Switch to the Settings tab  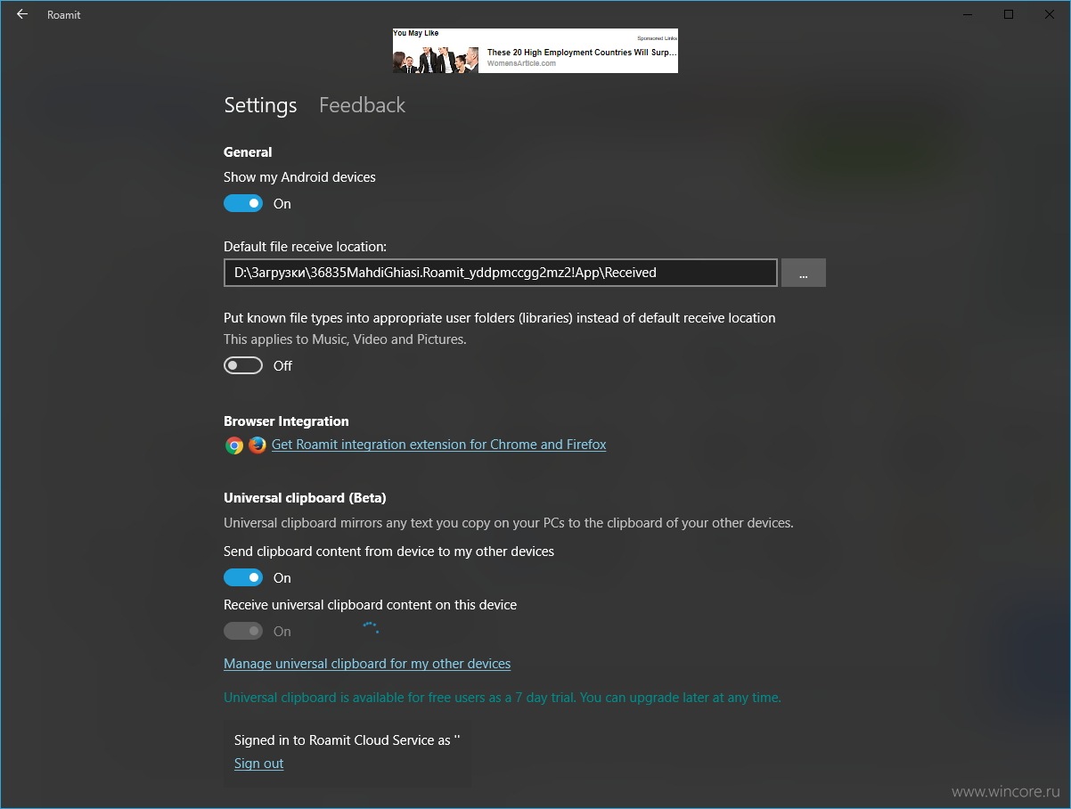click(x=260, y=105)
